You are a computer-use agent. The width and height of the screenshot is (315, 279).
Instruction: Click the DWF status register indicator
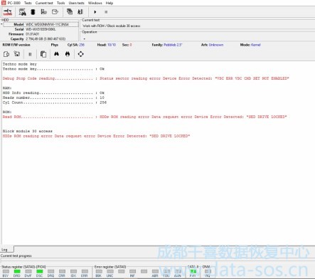point(28,271)
